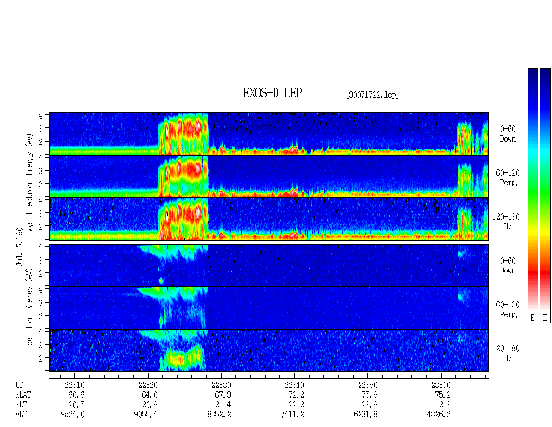
Task: Select the ion 0-60 Down spectrogram panel
Action: [269, 265]
